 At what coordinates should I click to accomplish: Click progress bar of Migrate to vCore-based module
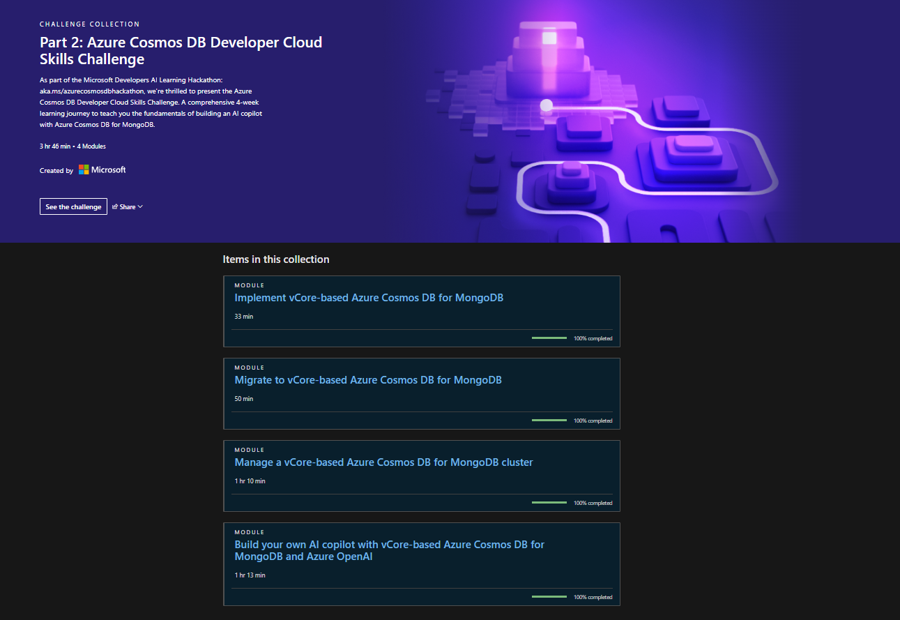pyautogui.click(x=549, y=421)
